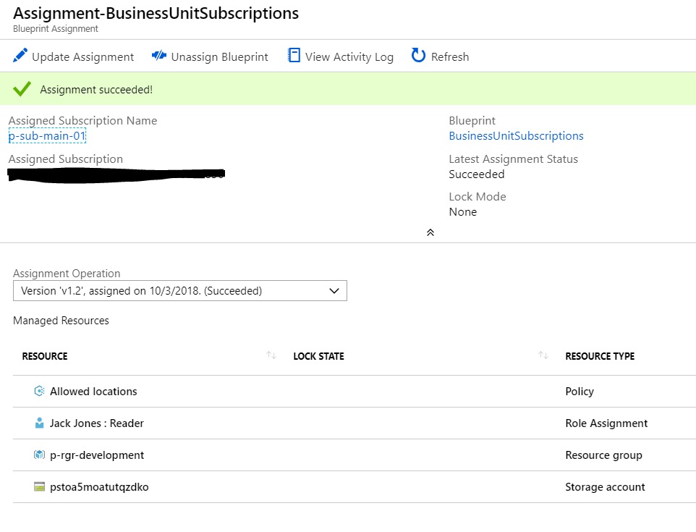
Task: Open the BusinessUnitSubscriptions blueprint link
Action: (516, 136)
